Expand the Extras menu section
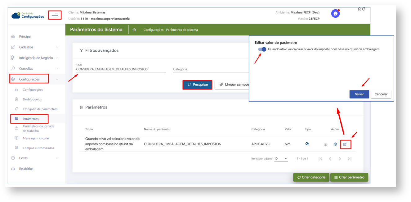Image resolution: width=411 pixels, height=202 pixels. click(x=35, y=158)
